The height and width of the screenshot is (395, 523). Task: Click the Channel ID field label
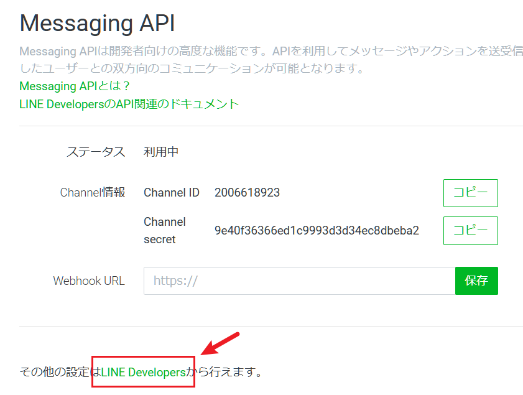point(172,193)
